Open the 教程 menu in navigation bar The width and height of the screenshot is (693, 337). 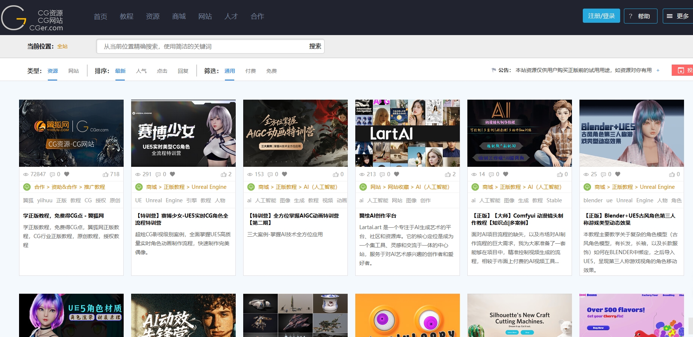coord(126,16)
